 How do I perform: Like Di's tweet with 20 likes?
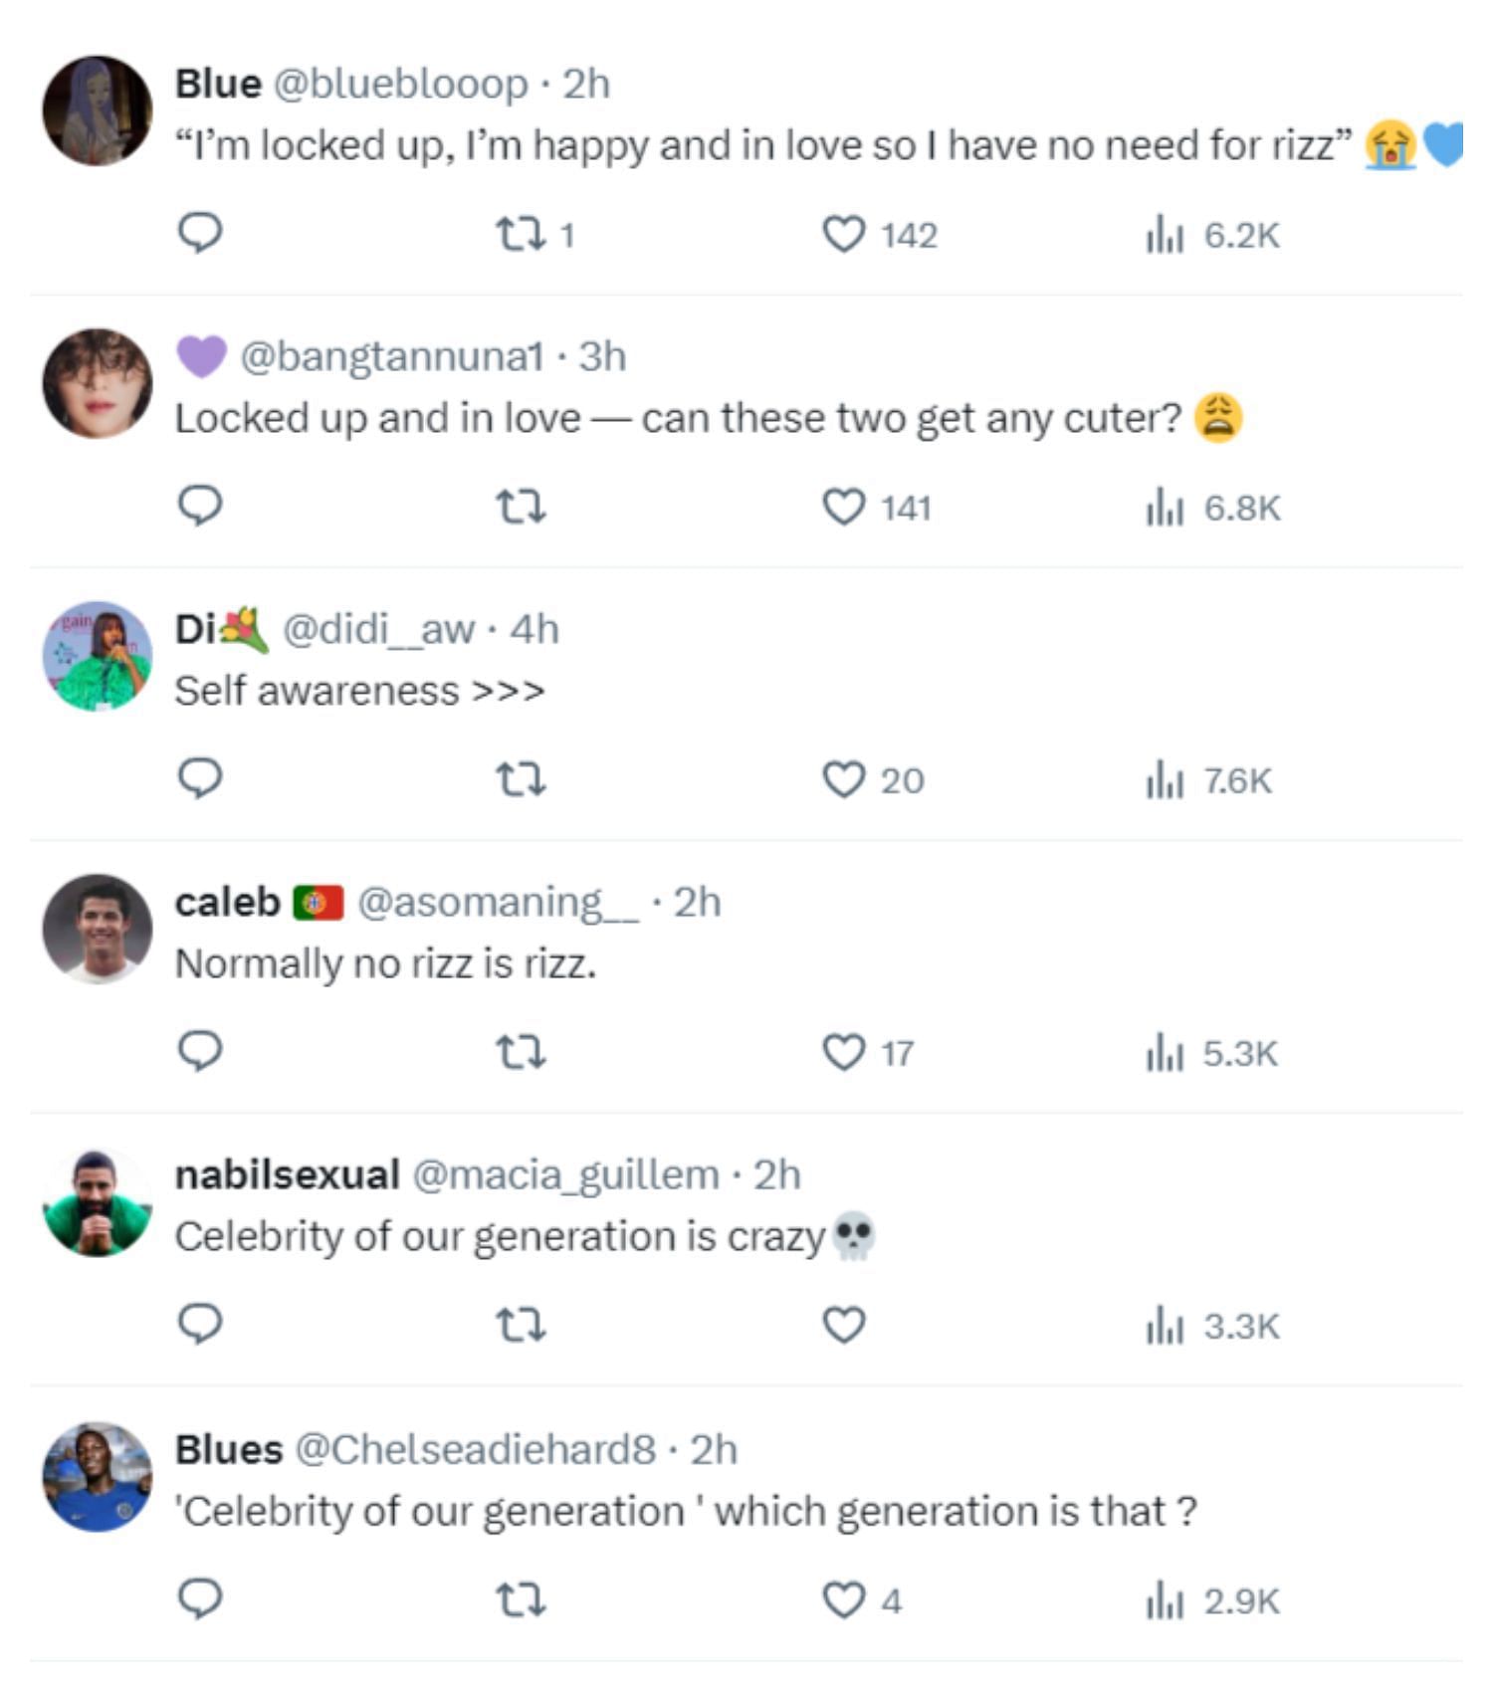click(x=843, y=780)
